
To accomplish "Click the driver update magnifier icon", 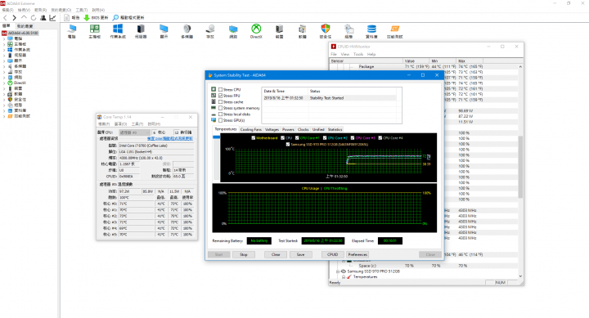I will tap(115, 18).
